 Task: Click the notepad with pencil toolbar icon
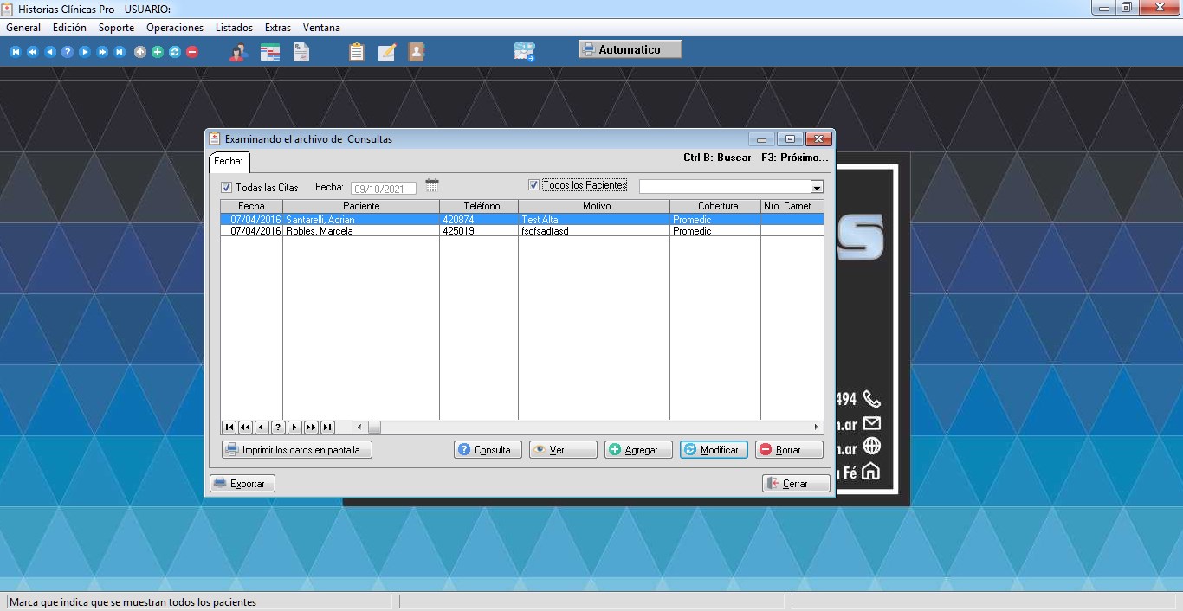[x=386, y=52]
